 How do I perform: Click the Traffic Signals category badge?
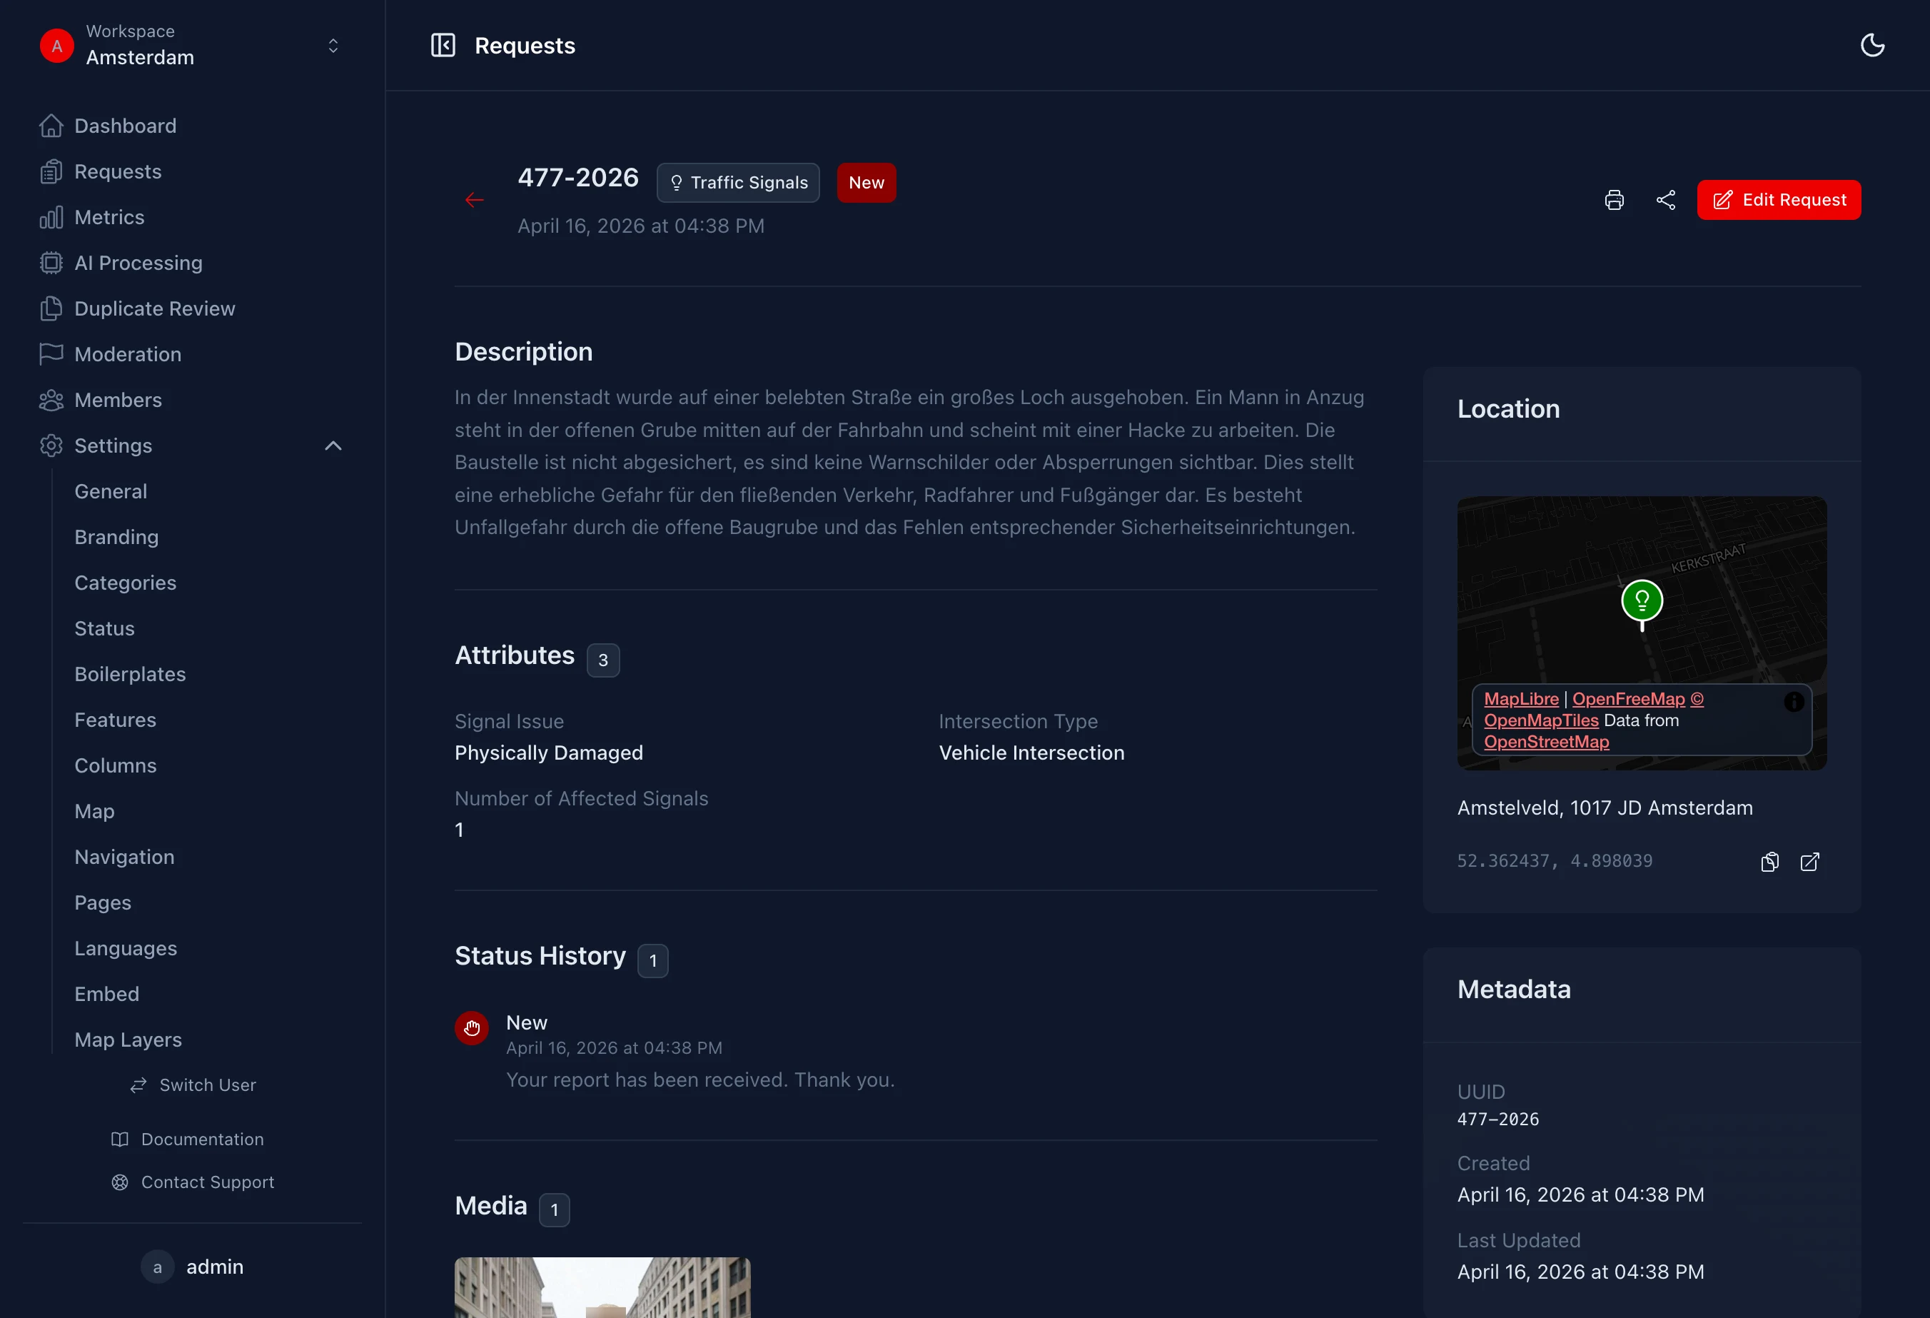[737, 183]
